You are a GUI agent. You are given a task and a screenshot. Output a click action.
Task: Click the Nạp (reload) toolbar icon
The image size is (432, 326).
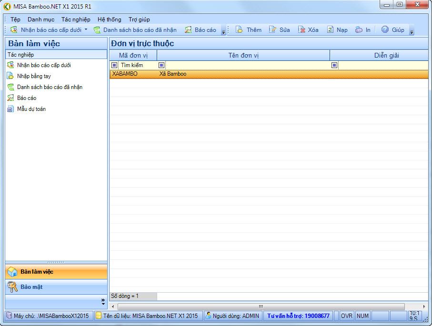(330, 30)
